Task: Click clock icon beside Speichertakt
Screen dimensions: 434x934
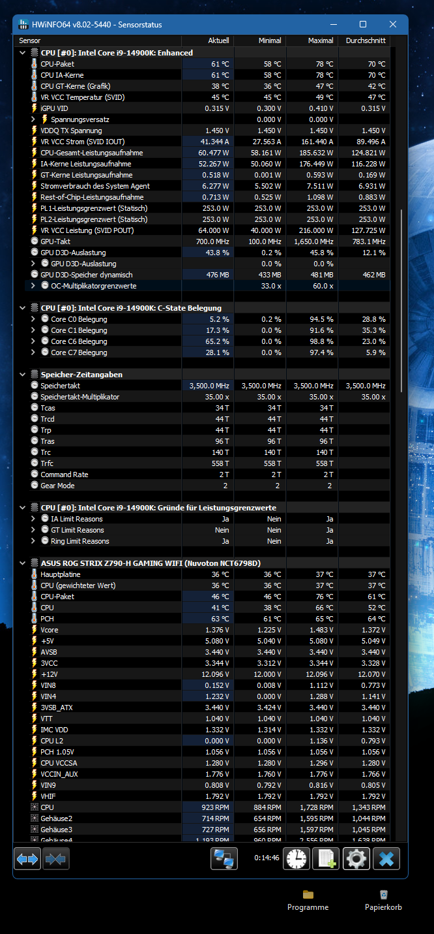Action: tap(35, 386)
